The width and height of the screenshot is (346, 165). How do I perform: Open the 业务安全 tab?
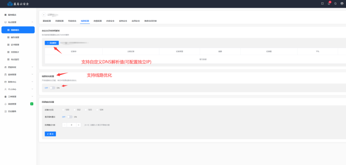click(x=123, y=21)
